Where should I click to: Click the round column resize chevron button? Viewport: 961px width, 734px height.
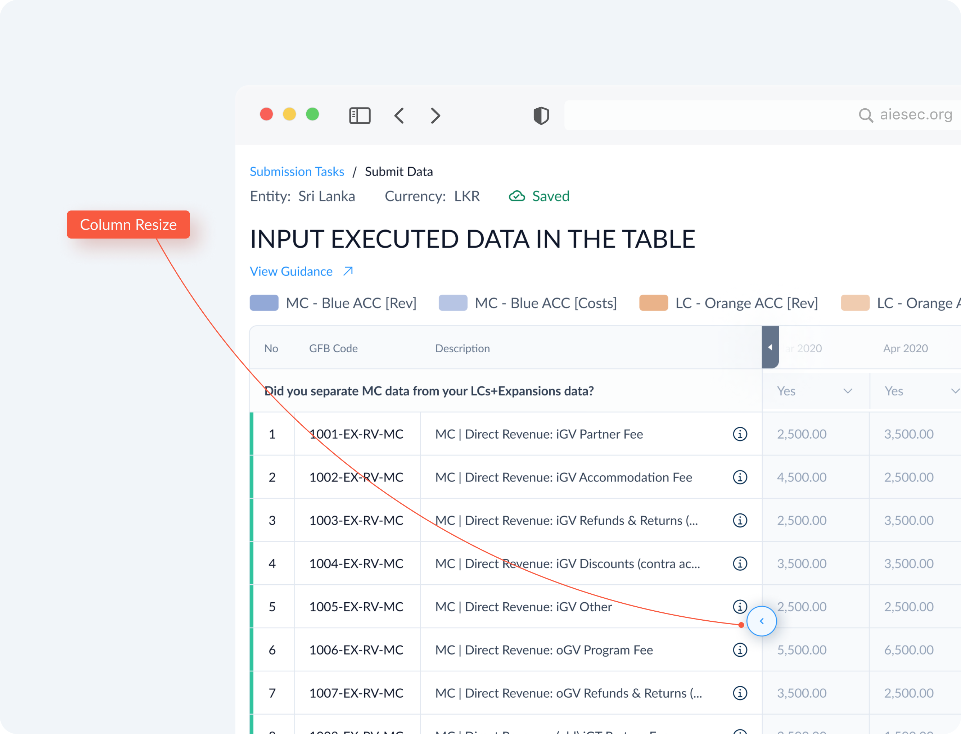761,621
